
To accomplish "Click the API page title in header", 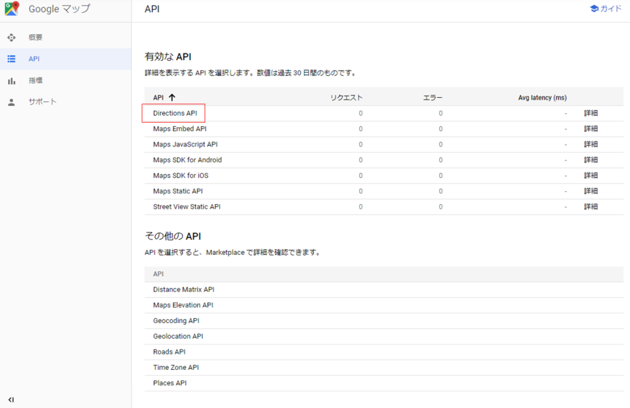I will [152, 9].
